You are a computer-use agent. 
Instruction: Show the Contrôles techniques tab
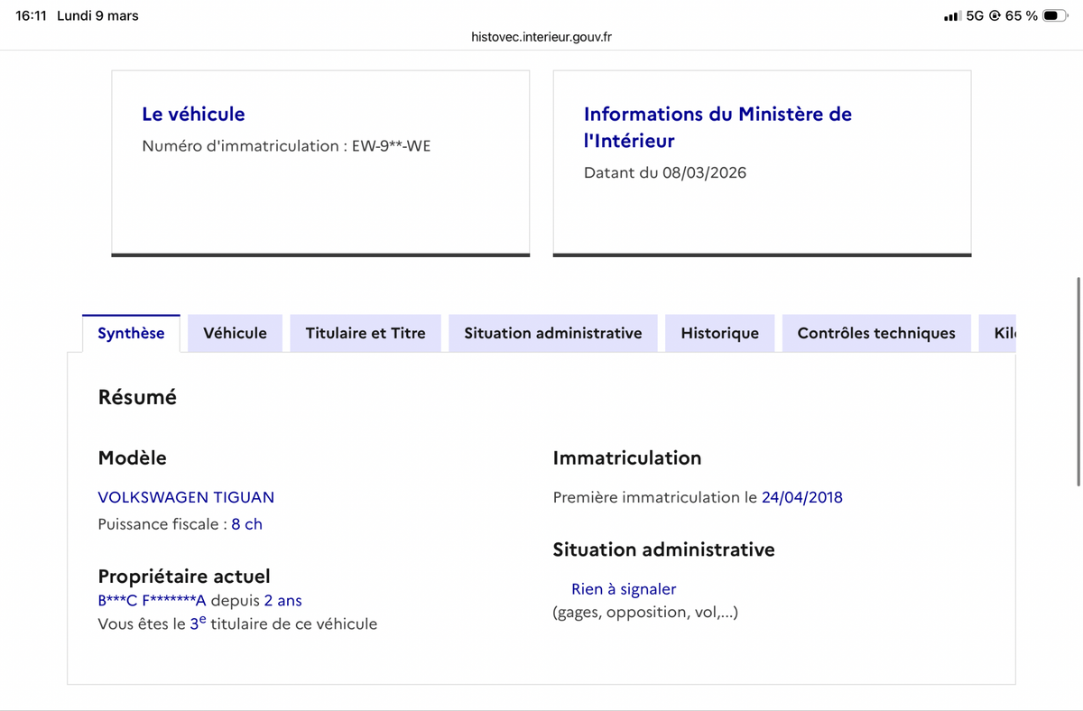coord(876,333)
